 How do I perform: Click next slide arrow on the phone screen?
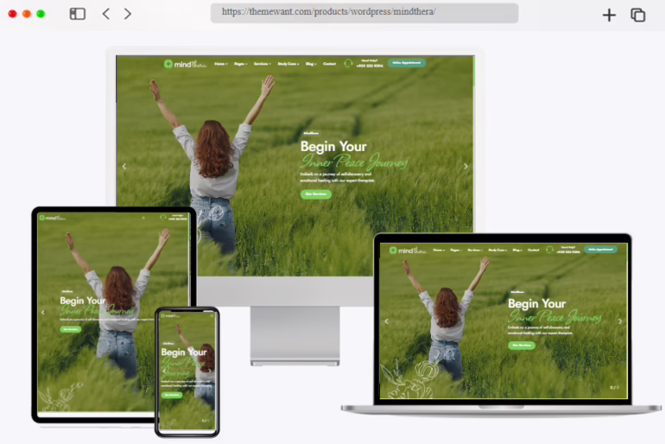point(210,371)
